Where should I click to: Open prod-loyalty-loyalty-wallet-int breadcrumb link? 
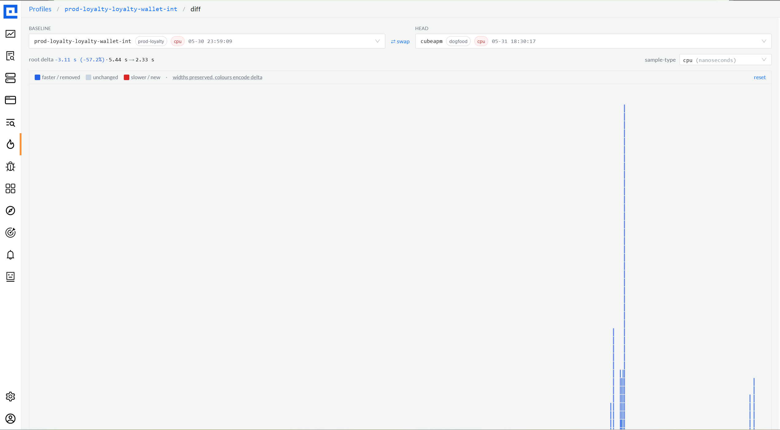(x=121, y=9)
